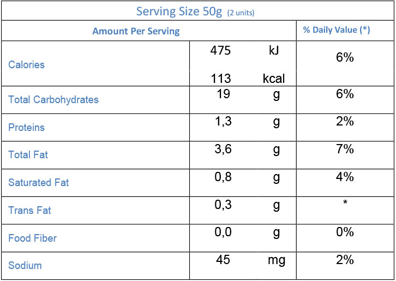Click the 475 kJ energy value
Image resolution: width=396 pixels, height=281 pixels.
coord(220,51)
